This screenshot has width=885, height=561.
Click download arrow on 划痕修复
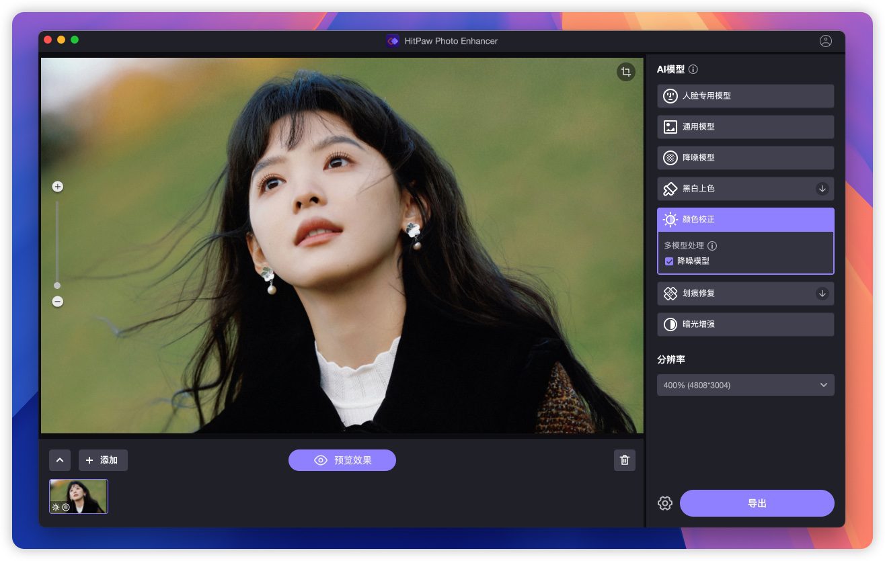pos(822,294)
